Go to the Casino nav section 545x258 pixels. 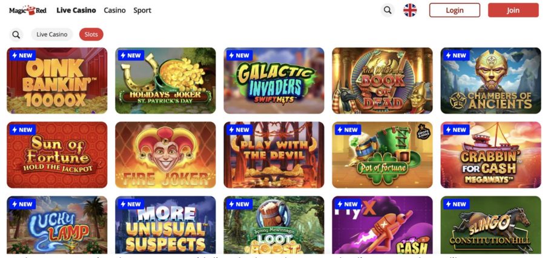114,10
